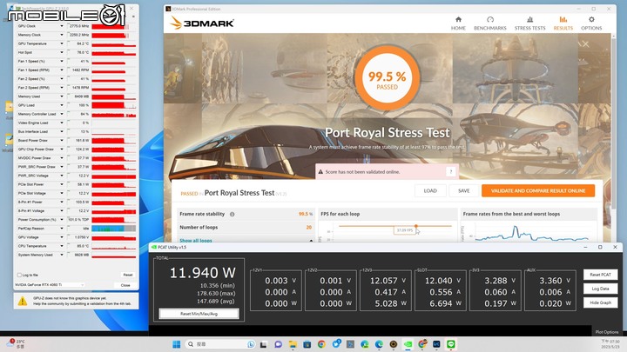Viewport: 627px width, 352px height.
Task: Open GPU Load sensor dropdown
Action: tap(62, 105)
